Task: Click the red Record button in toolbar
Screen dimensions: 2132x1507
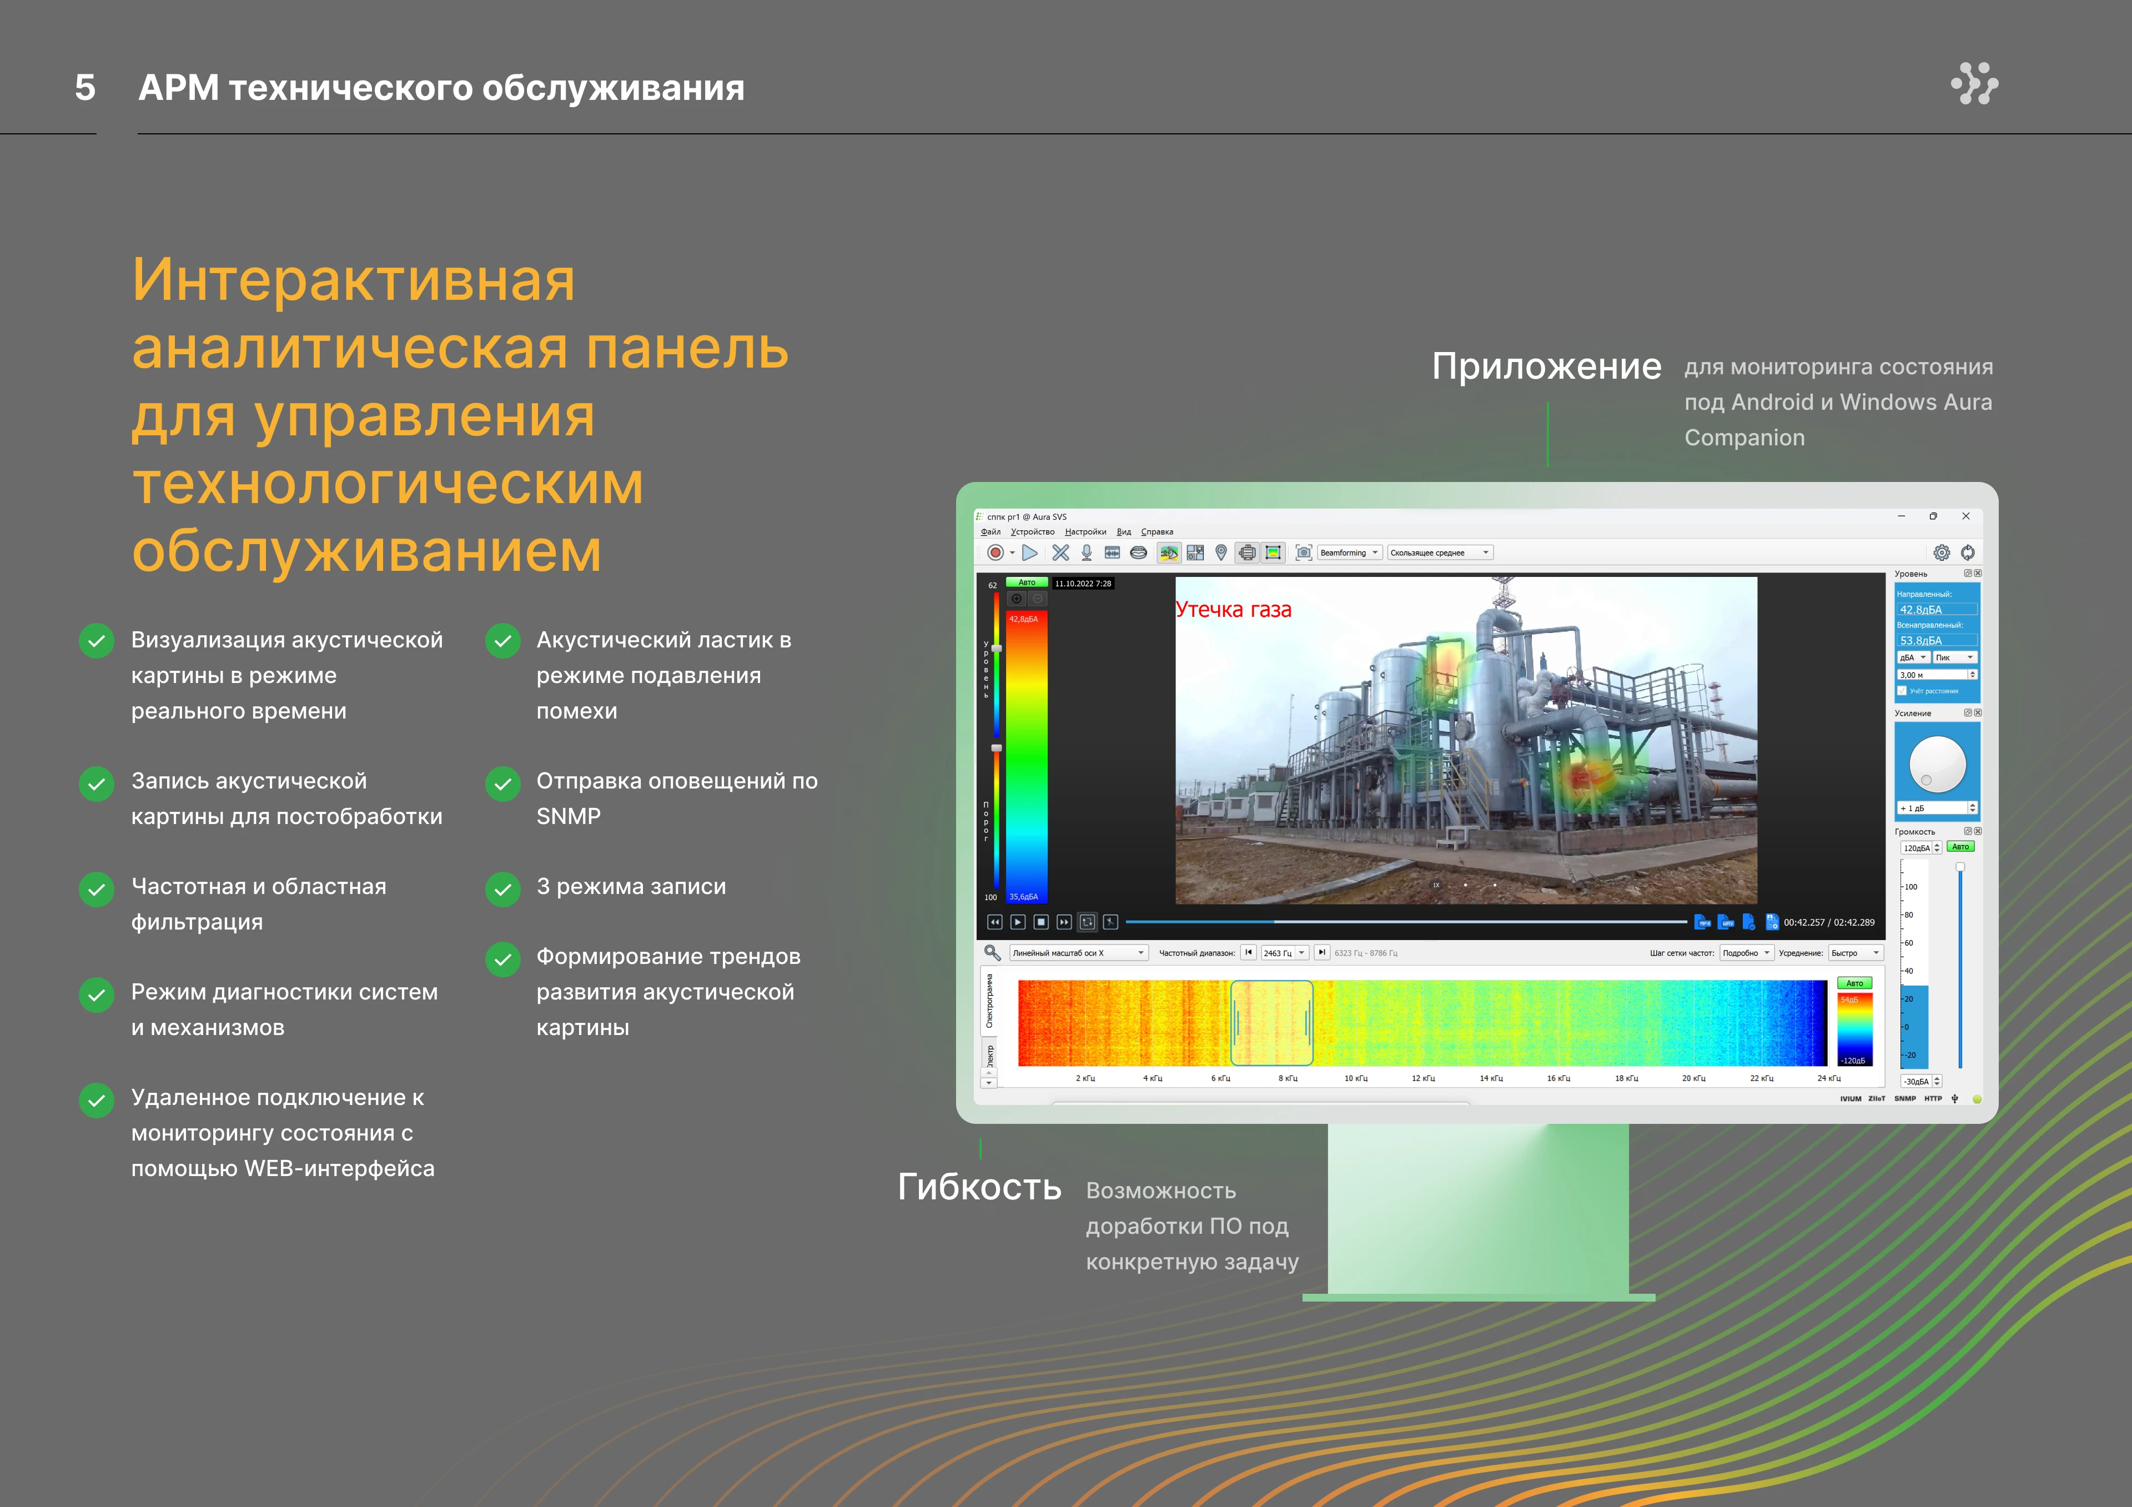Action: (x=994, y=552)
